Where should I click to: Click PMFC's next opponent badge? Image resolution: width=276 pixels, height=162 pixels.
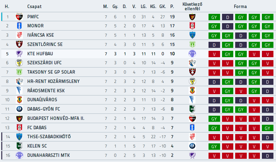[x=192, y=17]
